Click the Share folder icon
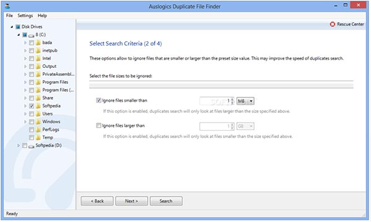Image resolution: width=371 pixels, height=222 pixels. 38,98
